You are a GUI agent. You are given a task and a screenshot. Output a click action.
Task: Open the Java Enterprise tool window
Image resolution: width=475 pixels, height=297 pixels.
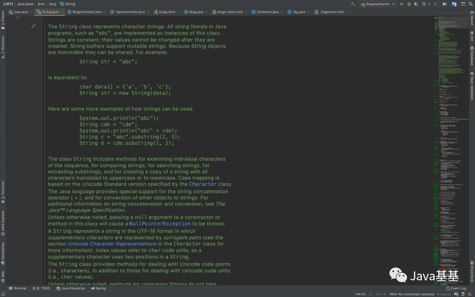tap(70, 288)
